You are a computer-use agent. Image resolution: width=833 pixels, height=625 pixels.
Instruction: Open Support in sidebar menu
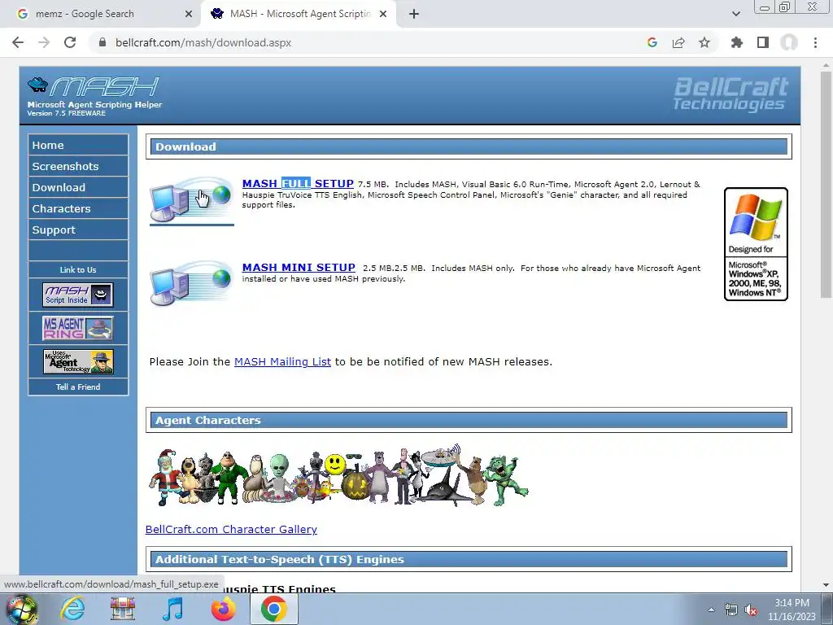tap(78, 230)
